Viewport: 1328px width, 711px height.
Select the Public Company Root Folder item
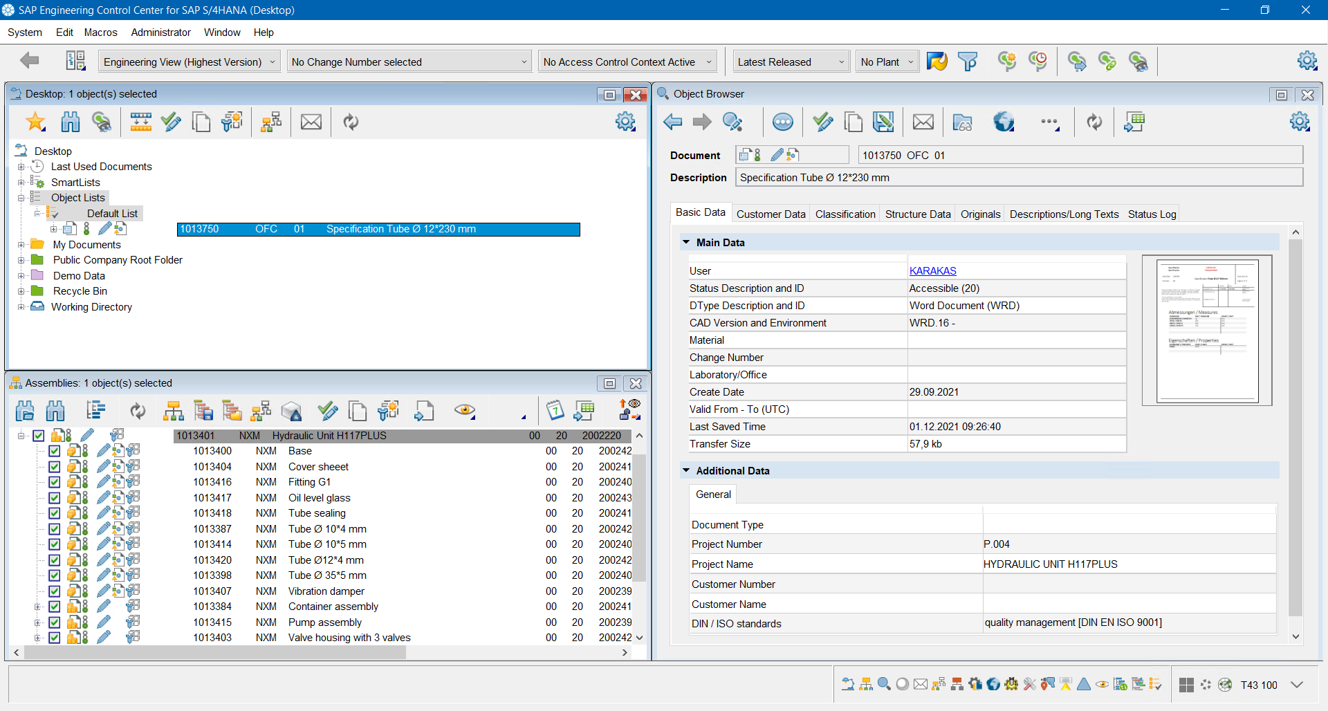(x=118, y=260)
